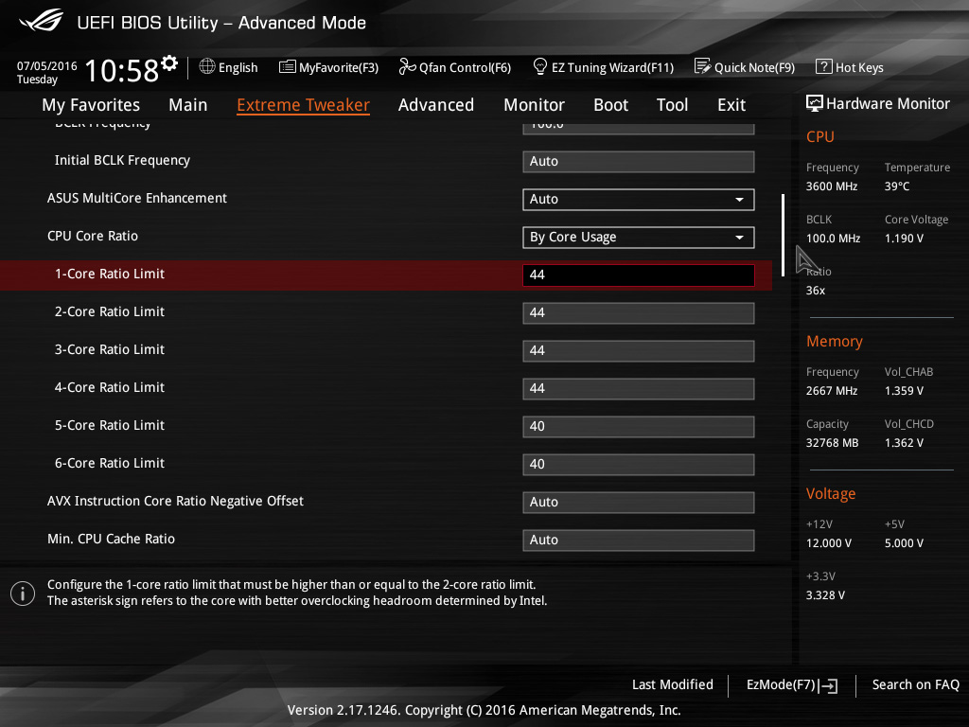Change language via English label
The width and height of the screenshot is (969, 727).
coord(238,67)
